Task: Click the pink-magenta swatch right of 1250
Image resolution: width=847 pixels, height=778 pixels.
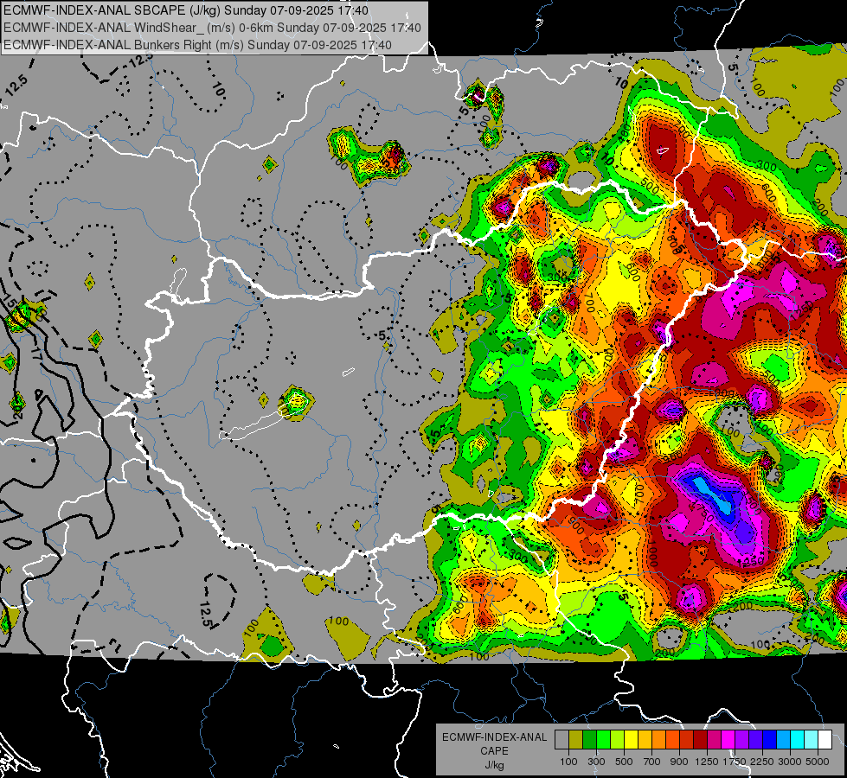Action: [714, 739]
